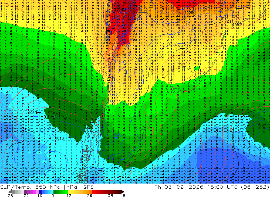The width and height of the screenshot is (270, 197).
Task: Click the right arrow tip of the temperature color scale
Action: (x=123, y=192)
